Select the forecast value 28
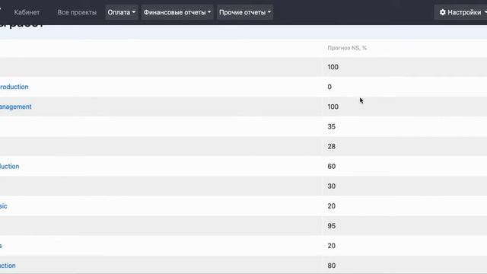This screenshot has height=274, width=487. pyautogui.click(x=332, y=146)
